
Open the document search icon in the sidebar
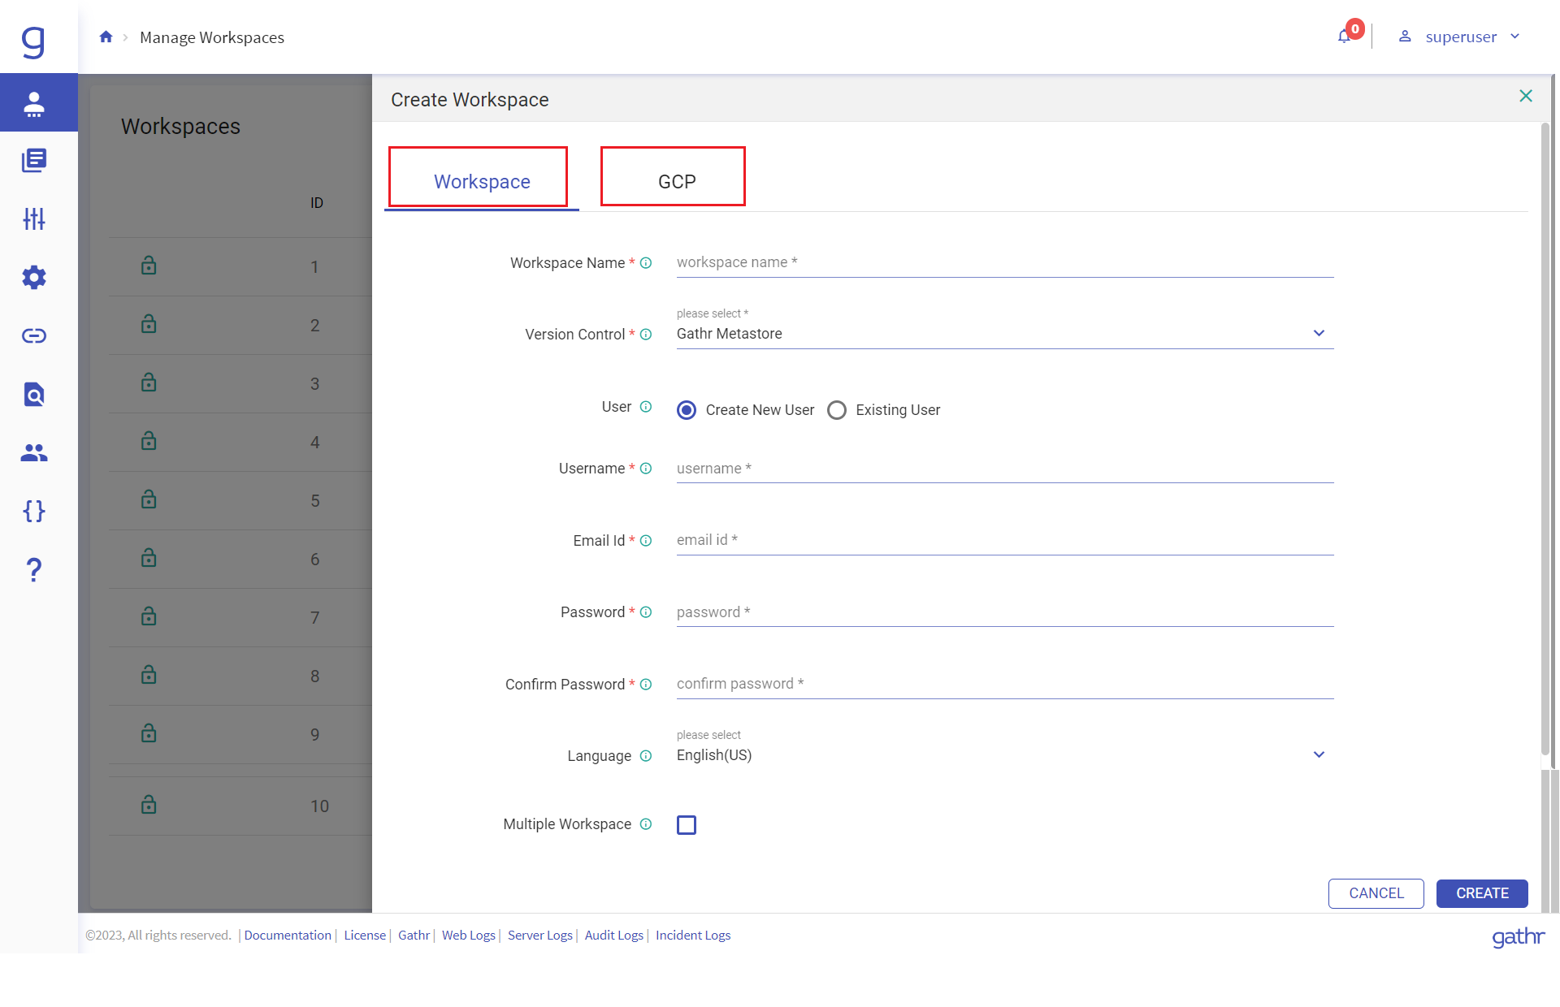tap(34, 394)
